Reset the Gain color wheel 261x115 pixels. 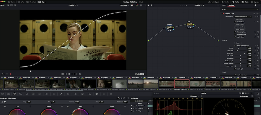pyautogui.click(x=93, y=106)
